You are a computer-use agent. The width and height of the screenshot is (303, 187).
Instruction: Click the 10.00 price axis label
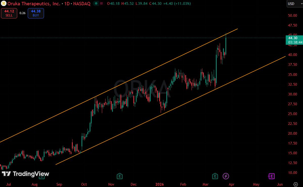(292, 173)
